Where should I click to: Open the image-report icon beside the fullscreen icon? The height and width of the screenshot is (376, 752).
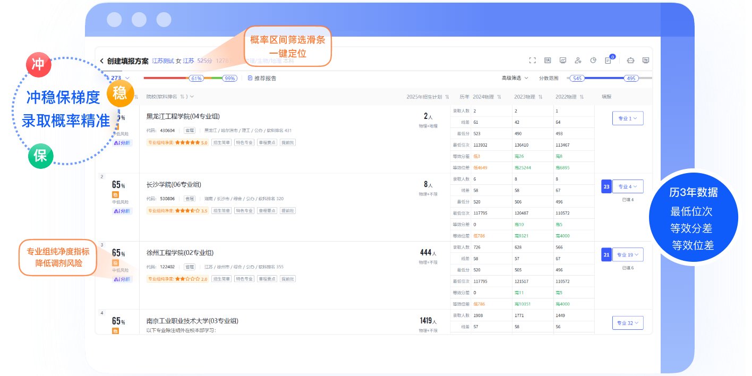[x=548, y=61]
